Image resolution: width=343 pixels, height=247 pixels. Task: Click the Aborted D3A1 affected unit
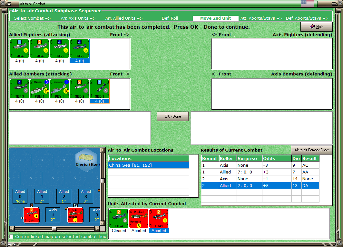(x=159, y=218)
